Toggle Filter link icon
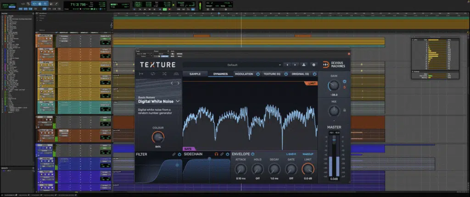Viewport: 470px width, 197px height. tap(174, 154)
